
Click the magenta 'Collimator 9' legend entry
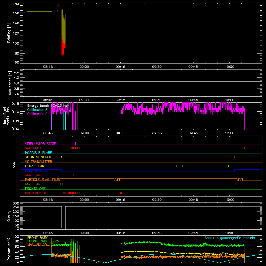coord(37,114)
